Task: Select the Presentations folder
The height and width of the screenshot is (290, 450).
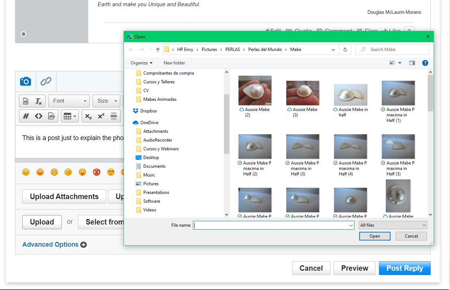Action: click(x=156, y=192)
